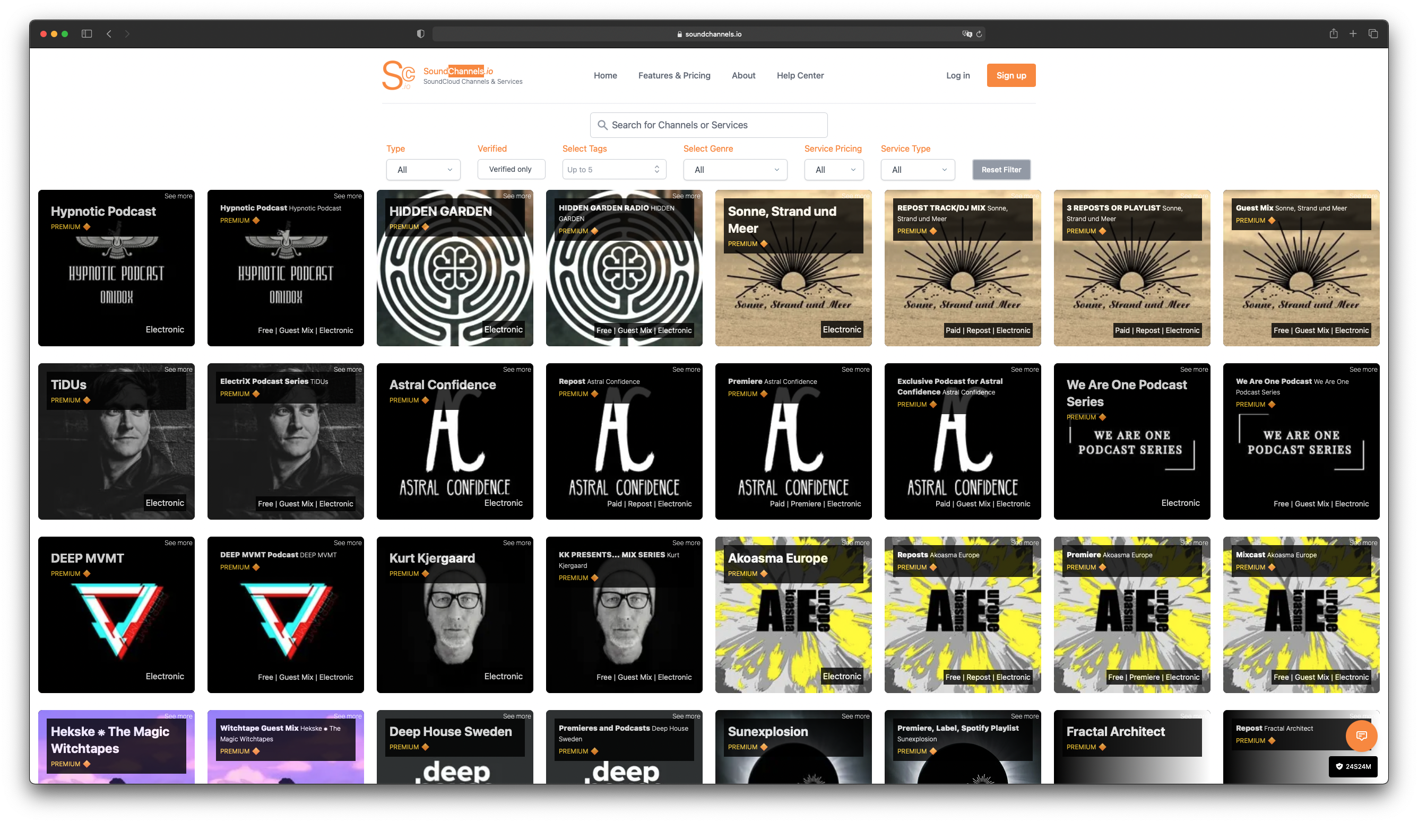Open the Home nav item

pyautogui.click(x=605, y=75)
